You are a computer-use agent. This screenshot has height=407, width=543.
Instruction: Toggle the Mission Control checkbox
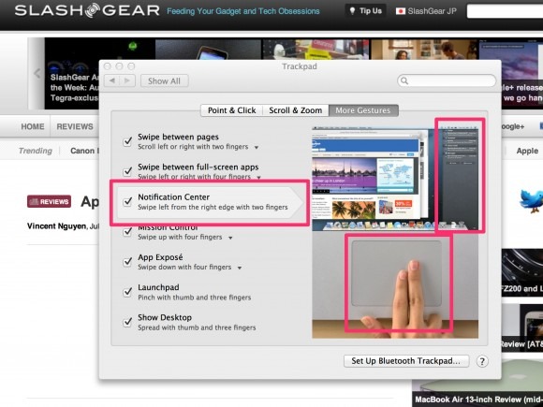click(x=127, y=231)
